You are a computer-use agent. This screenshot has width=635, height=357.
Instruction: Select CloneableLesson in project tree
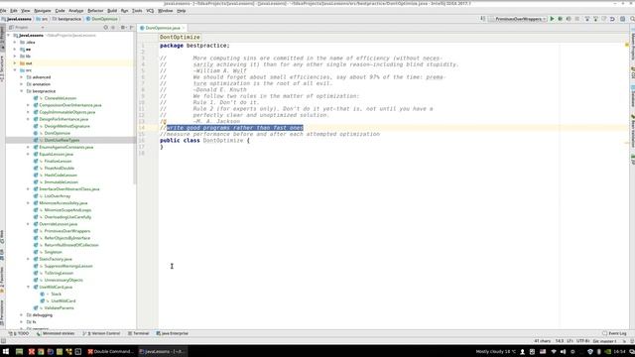tap(60, 98)
